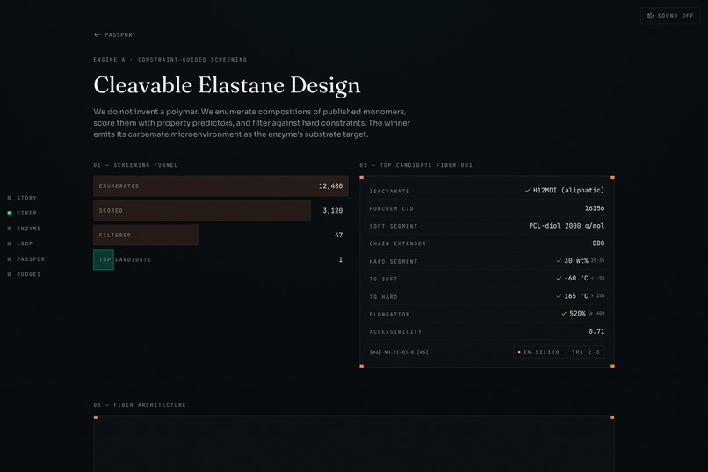This screenshot has height=472, width=708.
Task: Click the In-Silico TRL 2-3 badge
Action: (559, 352)
